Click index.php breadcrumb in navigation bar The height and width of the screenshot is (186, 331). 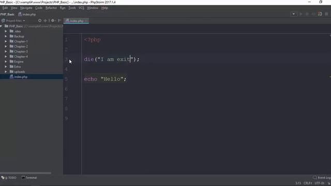(27, 14)
